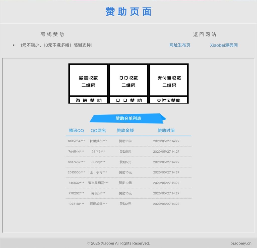Select QQ number 1837437***

76,162
